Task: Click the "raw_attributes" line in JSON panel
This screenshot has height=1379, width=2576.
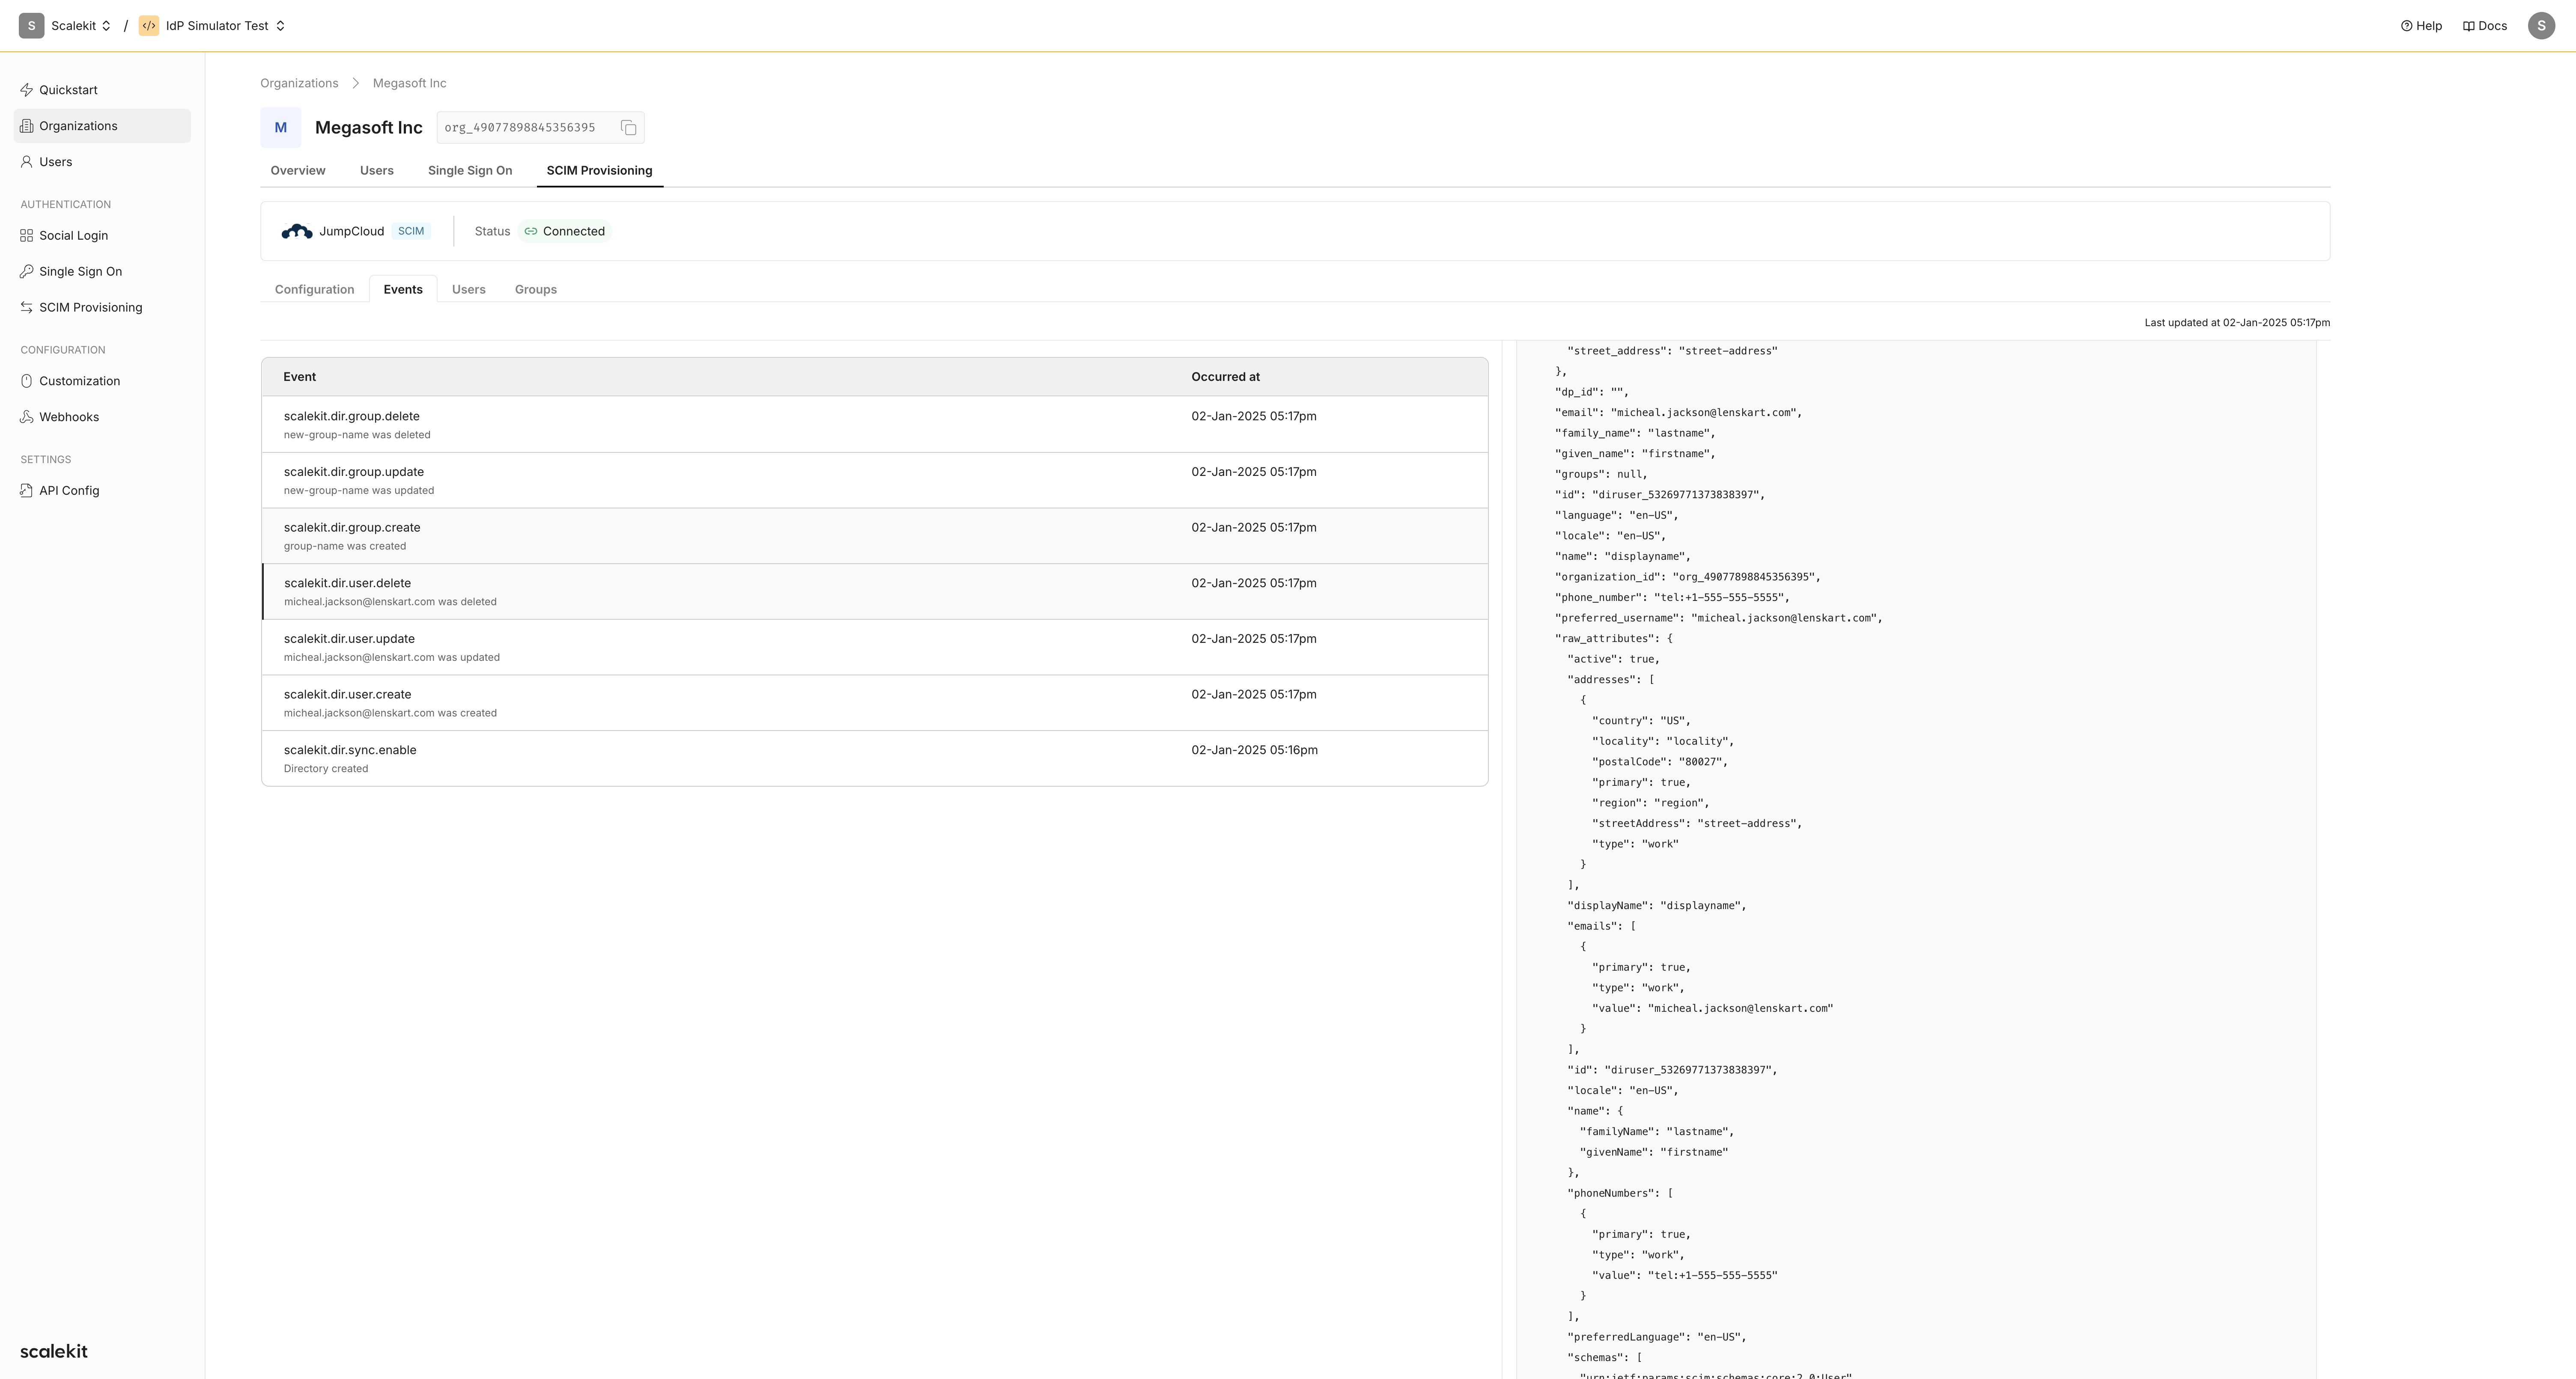Action: click(1613, 639)
